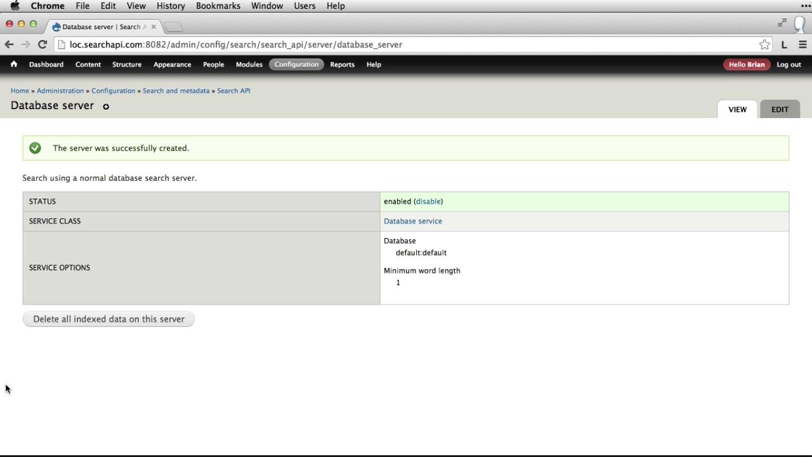This screenshot has width=812, height=457.
Task: Click the Apple menu logo
Action: (15, 6)
